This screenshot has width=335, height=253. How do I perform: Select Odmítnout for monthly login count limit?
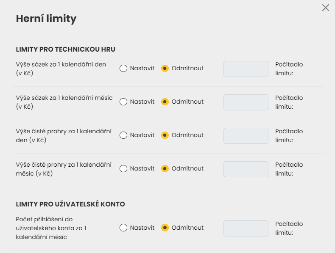[165, 228]
